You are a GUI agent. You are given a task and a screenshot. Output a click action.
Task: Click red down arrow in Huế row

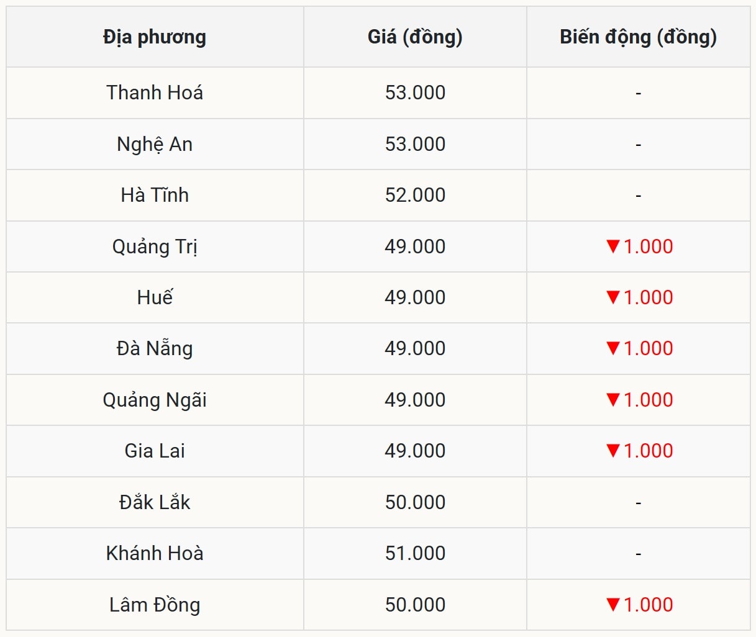(x=613, y=297)
